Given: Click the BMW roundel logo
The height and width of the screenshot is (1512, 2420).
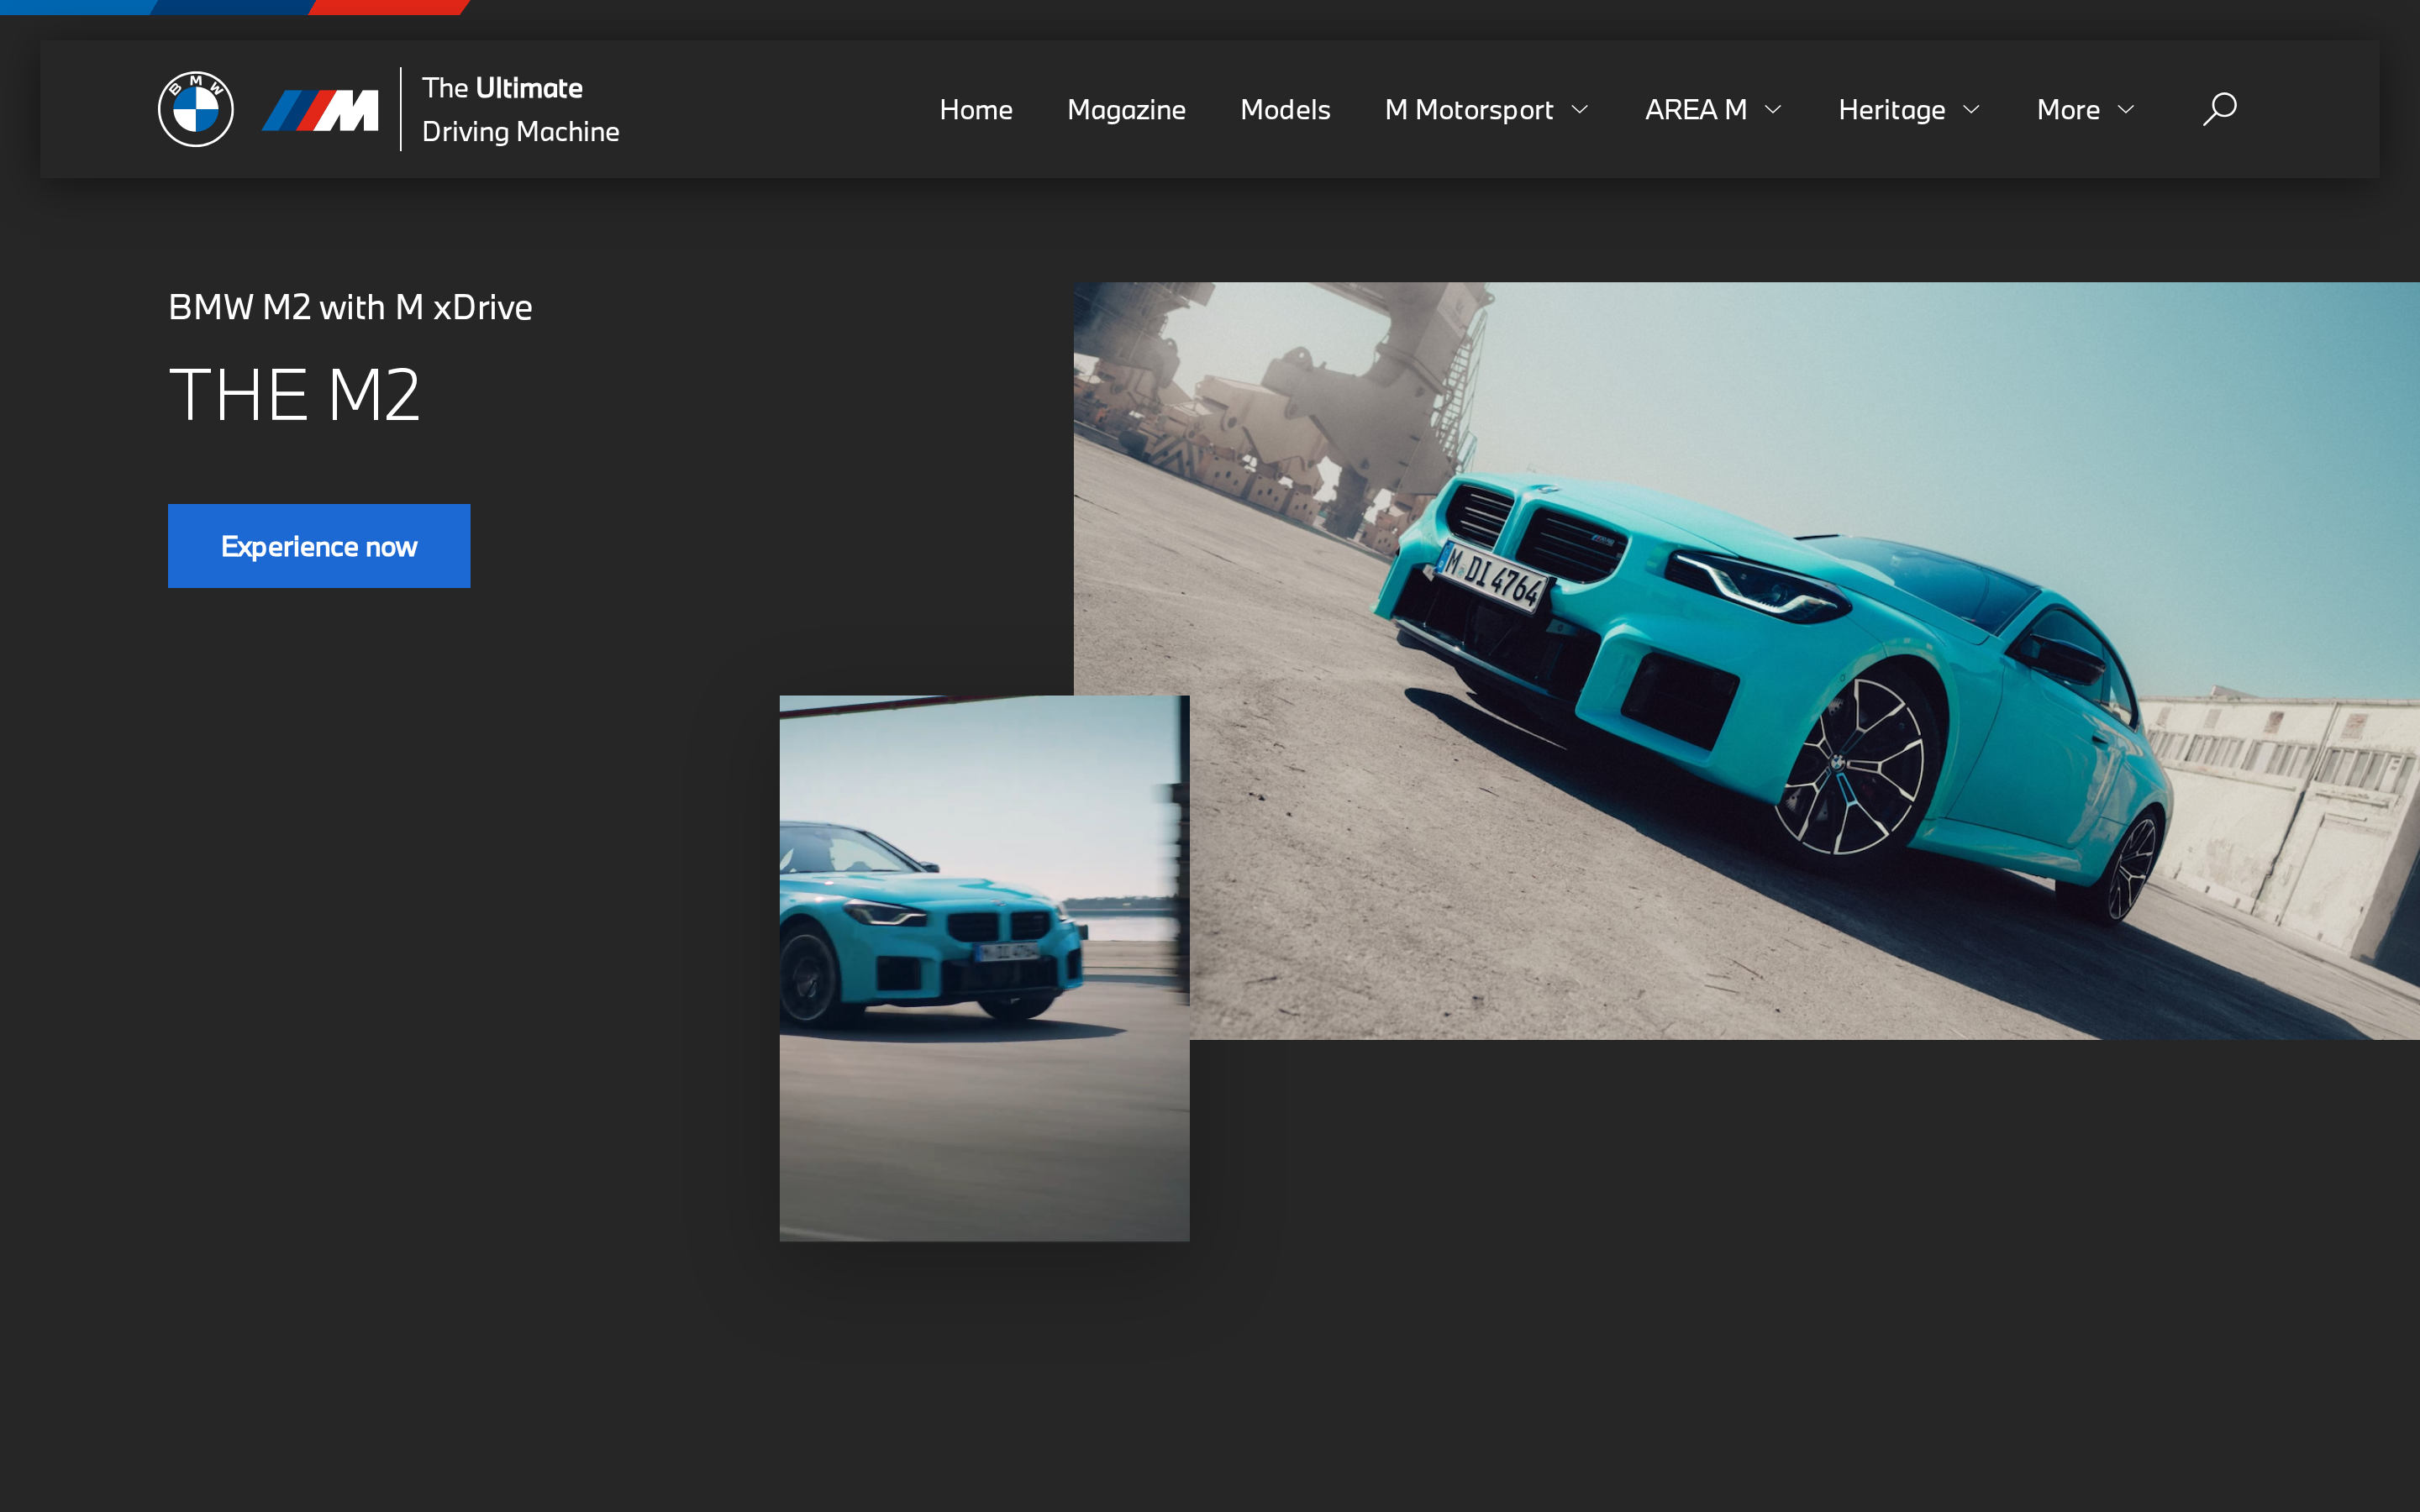Looking at the screenshot, I should [x=196, y=109].
